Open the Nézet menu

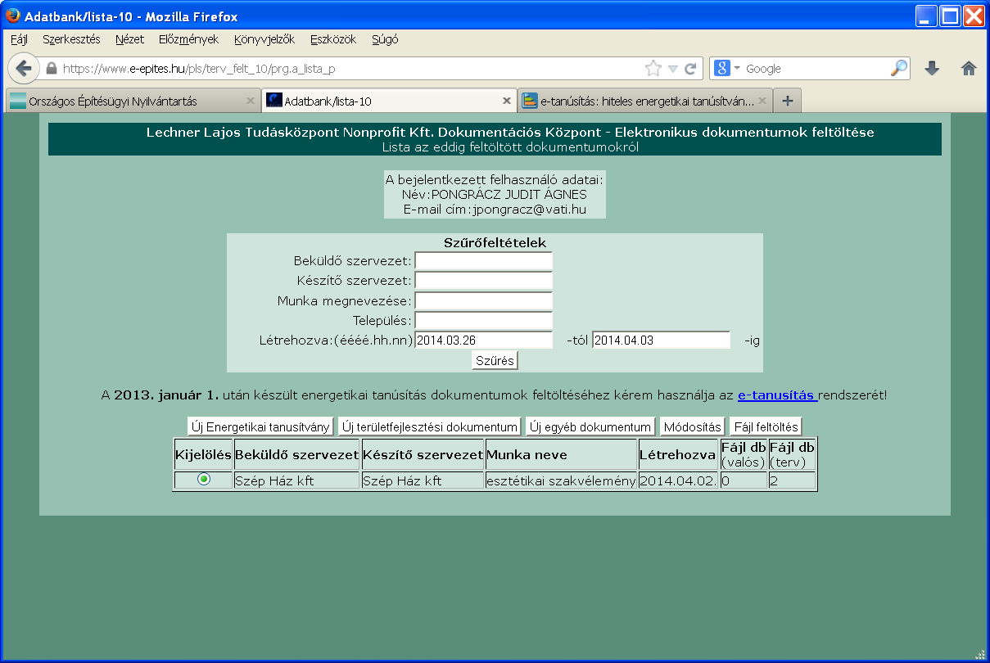pos(129,39)
